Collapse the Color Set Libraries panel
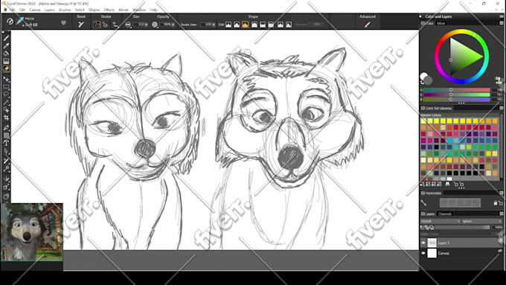Viewport: 506px width, 285px height. 423,108
